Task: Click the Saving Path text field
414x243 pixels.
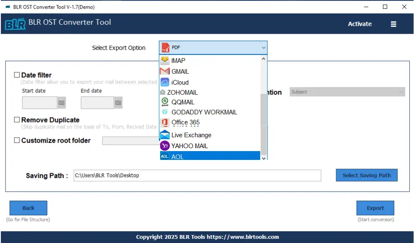Action: (197, 175)
